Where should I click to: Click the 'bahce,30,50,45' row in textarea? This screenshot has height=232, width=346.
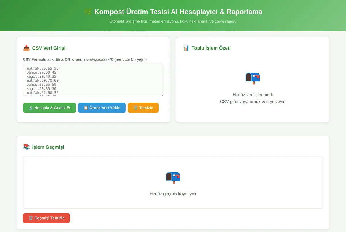coord(41,73)
